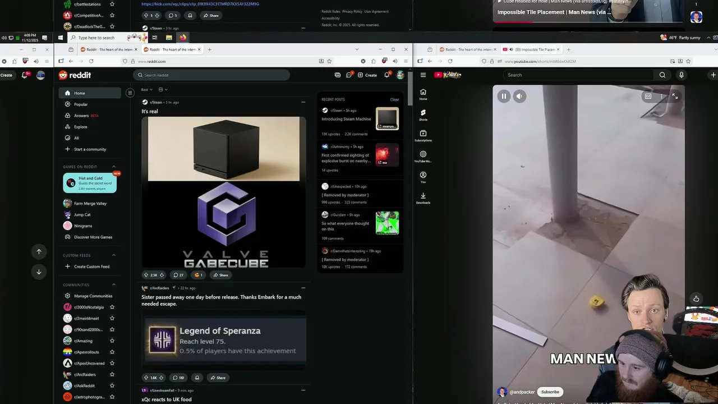Open Discover More Games
The image size is (718, 404).
[x=90, y=237]
